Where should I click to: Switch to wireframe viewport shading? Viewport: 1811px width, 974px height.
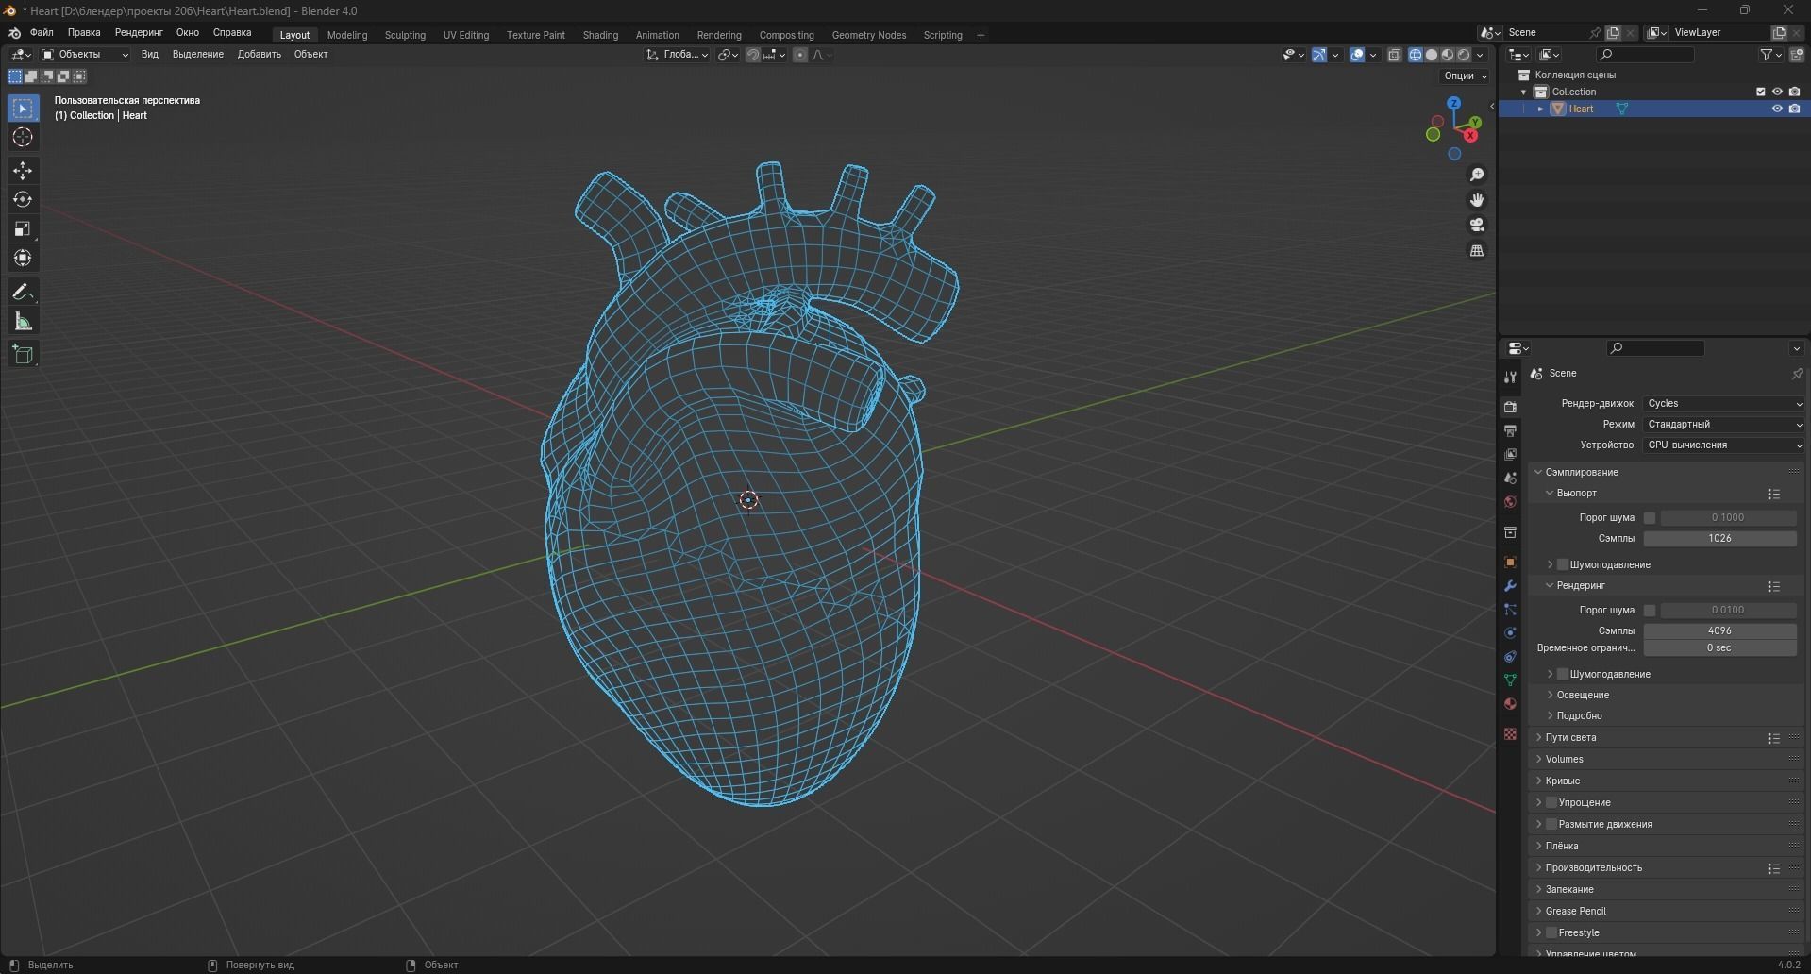pyautogui.click(x=1416, y=55)
